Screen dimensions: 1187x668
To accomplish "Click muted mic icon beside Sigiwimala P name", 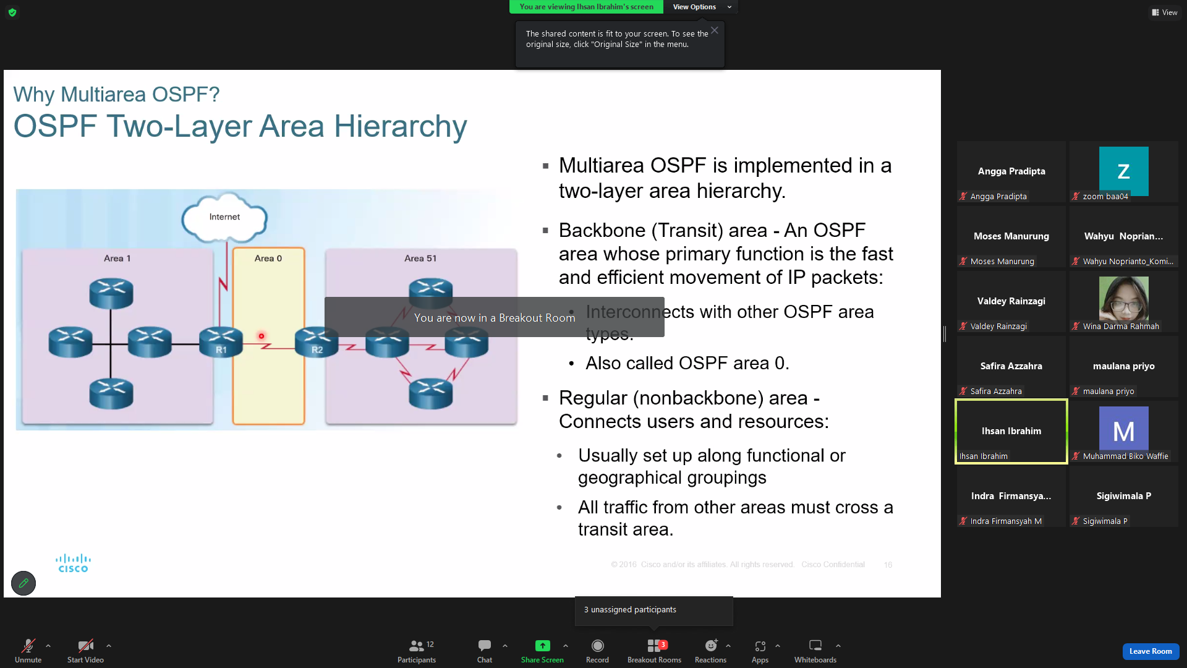I will coord(1076,521).
